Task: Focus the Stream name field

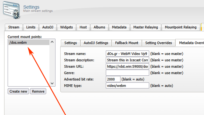Action: click(x=127, y=54)
